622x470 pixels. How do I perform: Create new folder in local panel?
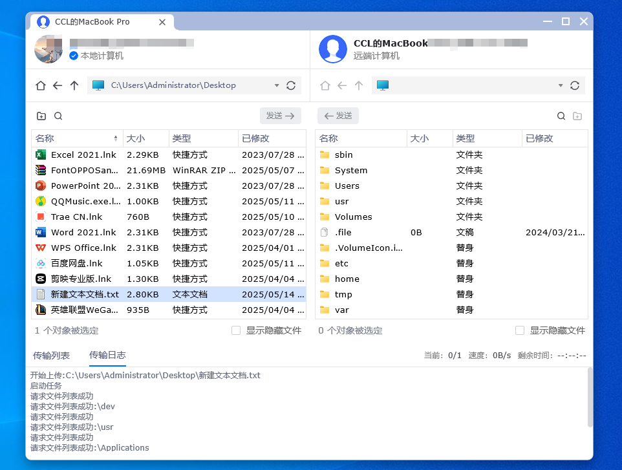pyautogui.click(x=41, y=116)
